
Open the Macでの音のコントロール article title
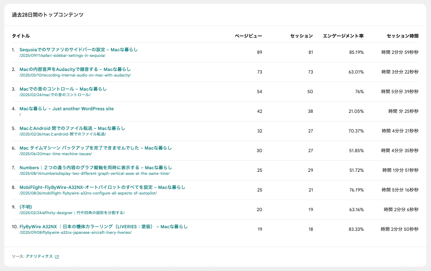[x=63, y=89]
